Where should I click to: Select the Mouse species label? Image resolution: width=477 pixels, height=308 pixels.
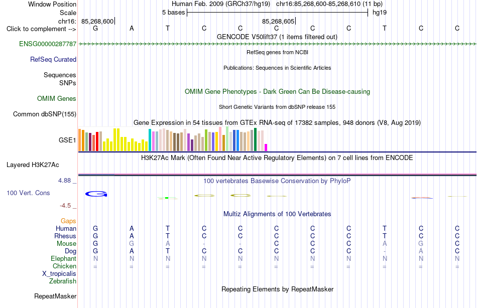66,244
